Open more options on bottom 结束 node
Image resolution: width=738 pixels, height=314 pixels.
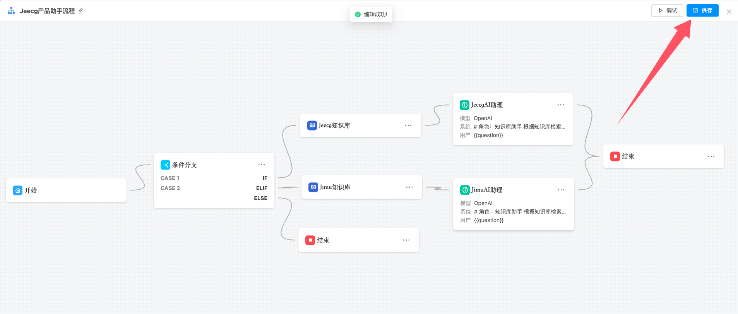point(406,240)
